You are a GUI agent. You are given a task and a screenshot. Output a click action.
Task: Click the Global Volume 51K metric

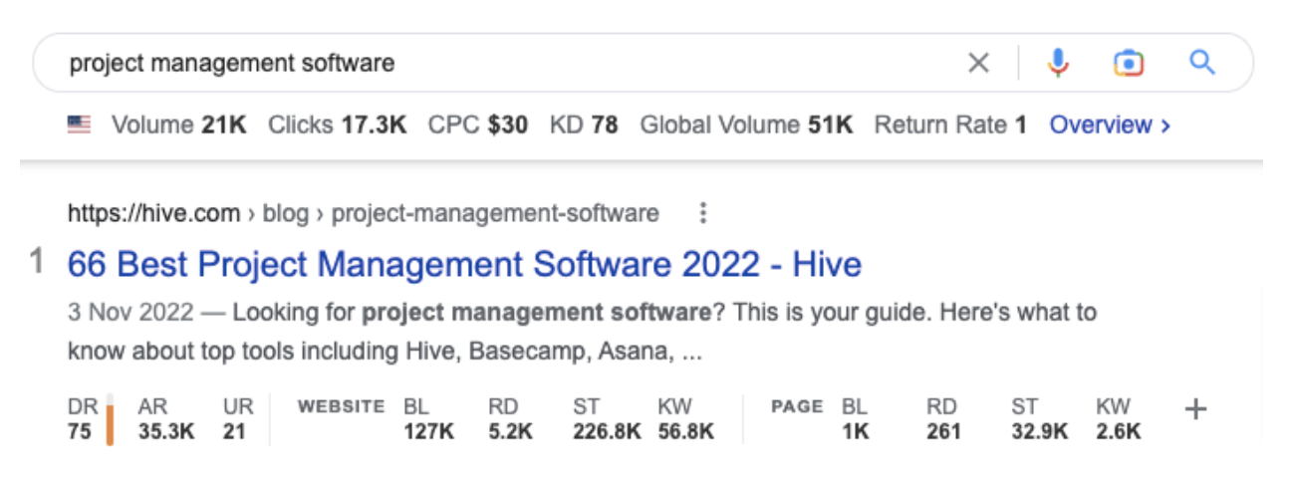[x=746, y=124]
